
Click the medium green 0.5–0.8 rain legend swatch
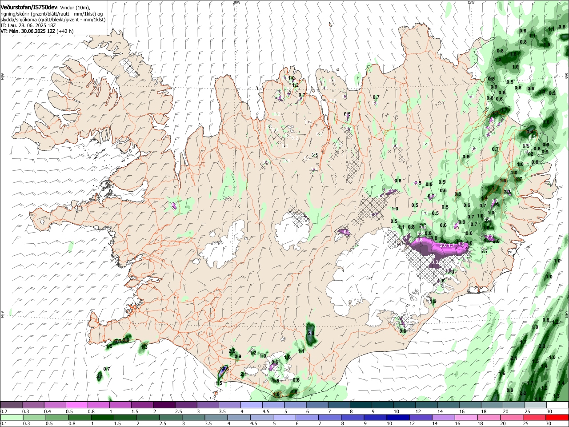pos(58,417)
